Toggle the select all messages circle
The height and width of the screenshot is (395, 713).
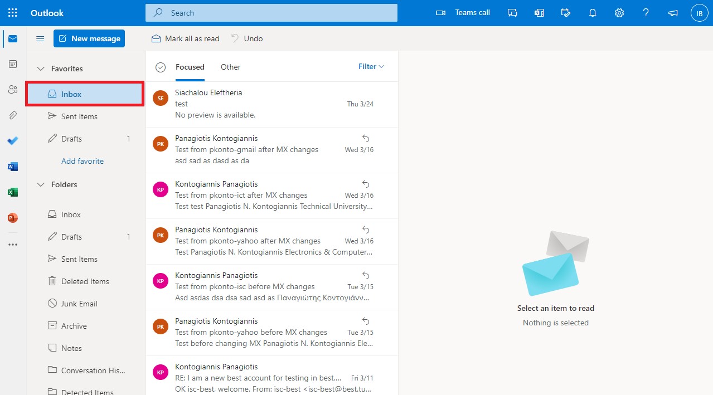tap(161, 67)
